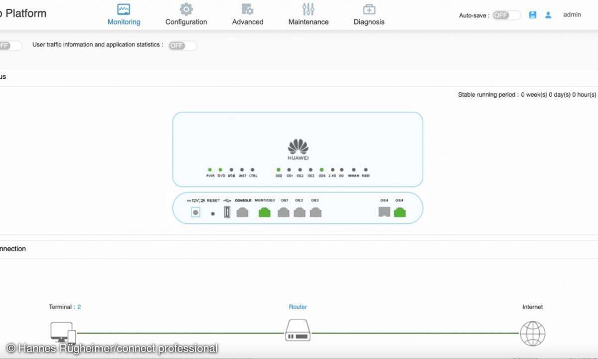
Task: Click the blue Router link label
Action: tap(298, 307)
